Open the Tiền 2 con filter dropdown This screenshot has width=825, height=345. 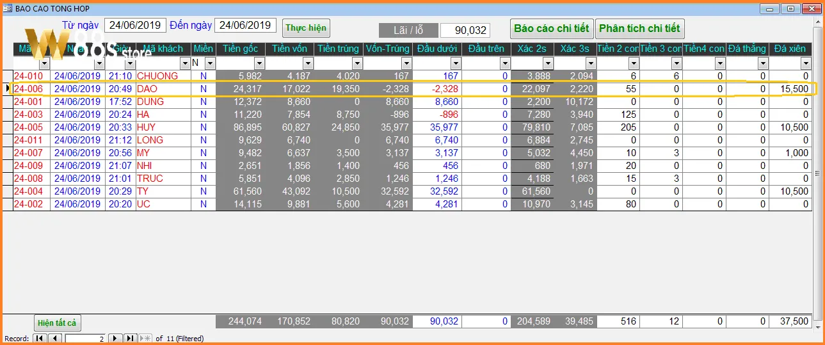tap(633, 63)
